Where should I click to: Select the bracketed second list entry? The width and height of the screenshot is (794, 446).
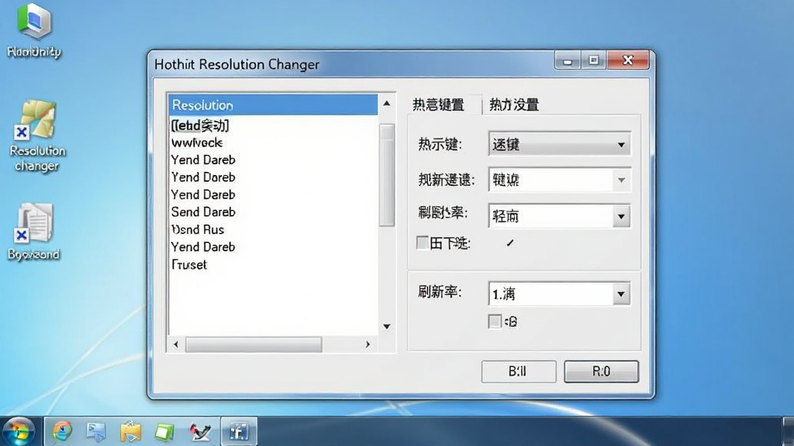[273, 125]
